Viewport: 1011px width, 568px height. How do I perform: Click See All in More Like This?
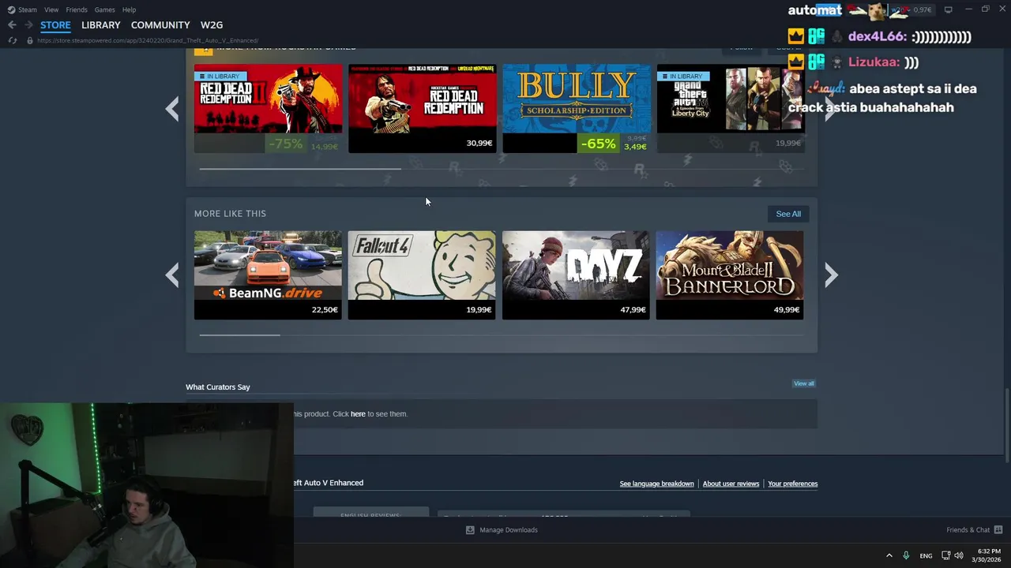point(788,214)
